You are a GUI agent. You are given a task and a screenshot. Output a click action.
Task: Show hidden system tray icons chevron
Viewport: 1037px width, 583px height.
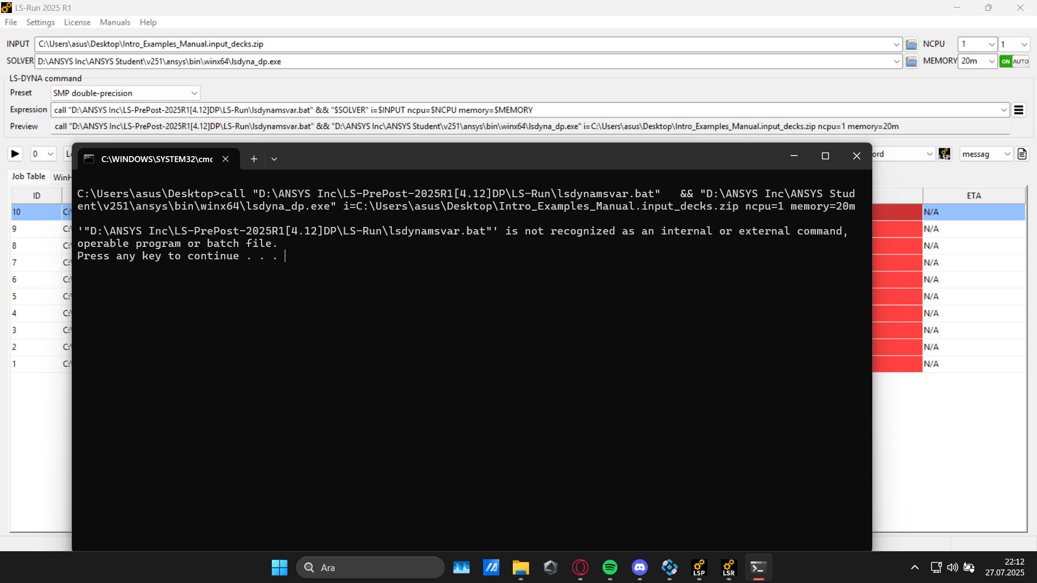914,567
